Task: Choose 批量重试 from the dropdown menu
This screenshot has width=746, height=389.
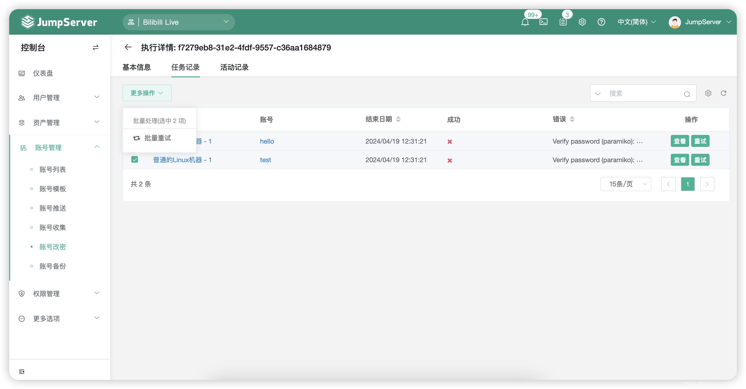Action: tap(157, 138)
